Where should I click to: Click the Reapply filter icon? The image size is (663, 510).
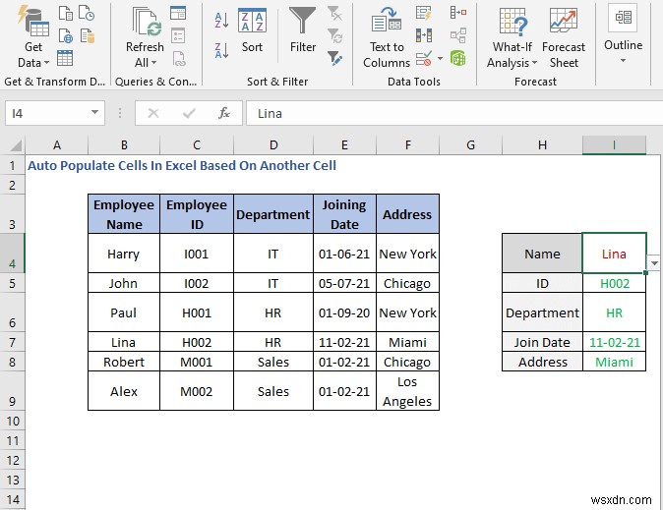point(334,36)
